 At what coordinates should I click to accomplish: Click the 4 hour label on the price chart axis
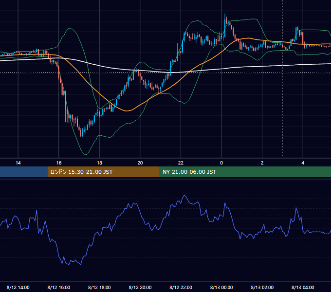click(303, 163)
